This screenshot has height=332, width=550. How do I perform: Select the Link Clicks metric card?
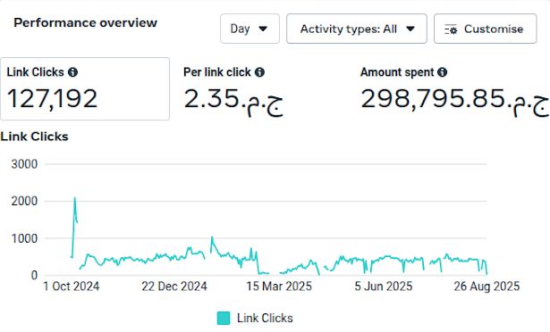pos(85,89)
